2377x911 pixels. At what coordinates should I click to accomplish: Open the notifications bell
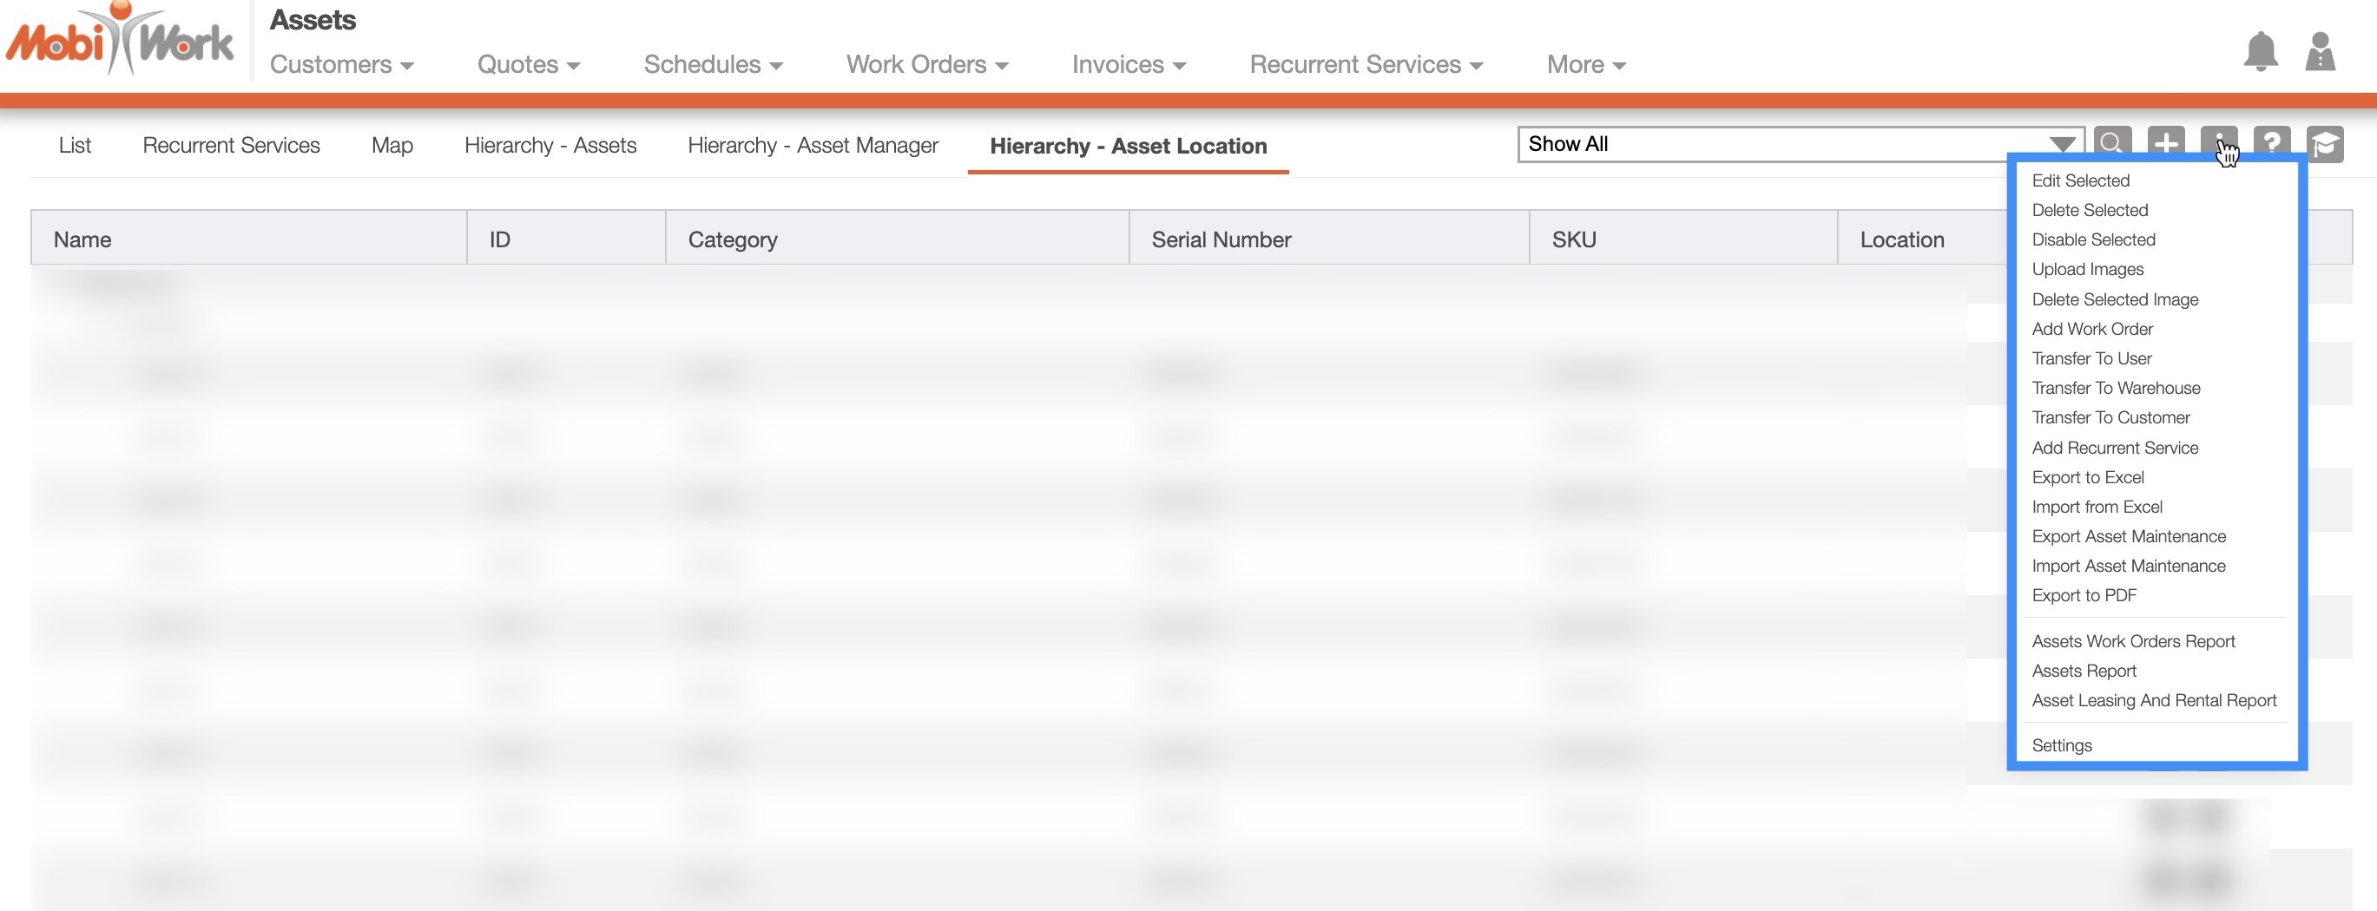[2260, 52]
